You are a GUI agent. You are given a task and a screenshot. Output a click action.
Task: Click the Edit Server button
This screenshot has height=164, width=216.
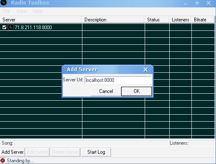(x=38, y=152)
